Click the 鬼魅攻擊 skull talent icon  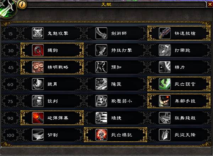pyautogui.click(x=38, y=33)
